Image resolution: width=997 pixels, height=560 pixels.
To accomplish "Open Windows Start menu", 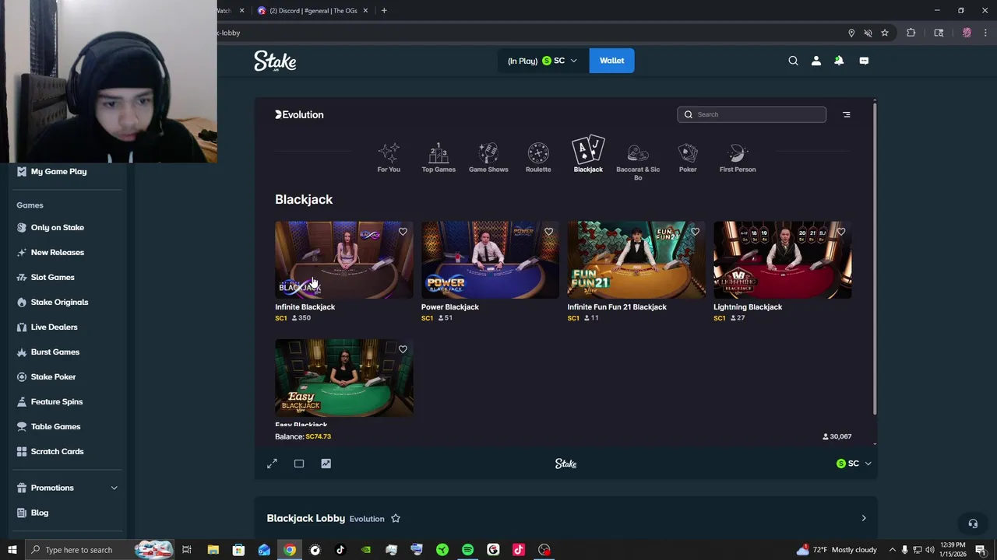I will coord(12,550).
